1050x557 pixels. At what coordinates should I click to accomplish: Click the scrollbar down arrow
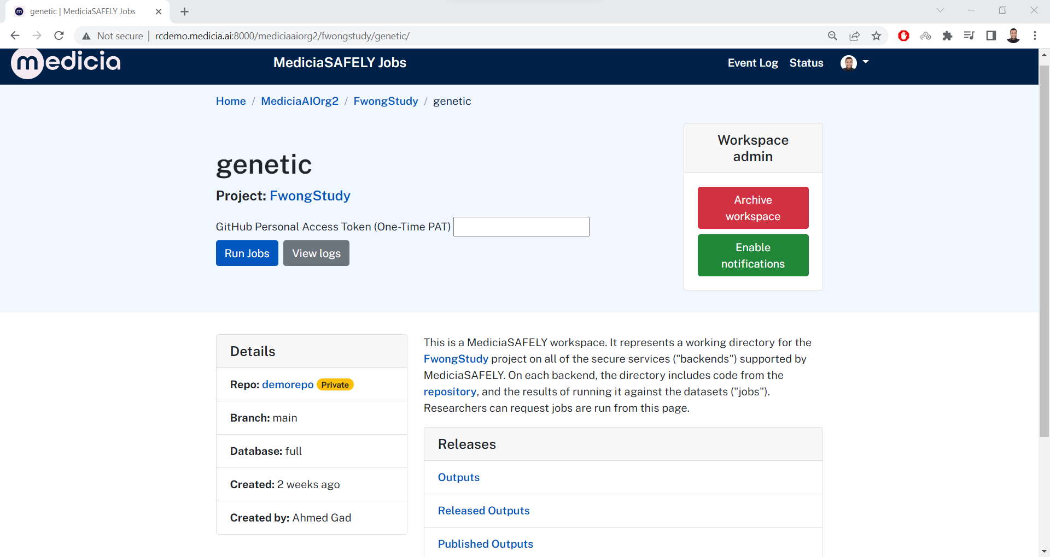tap(1044, 552)
